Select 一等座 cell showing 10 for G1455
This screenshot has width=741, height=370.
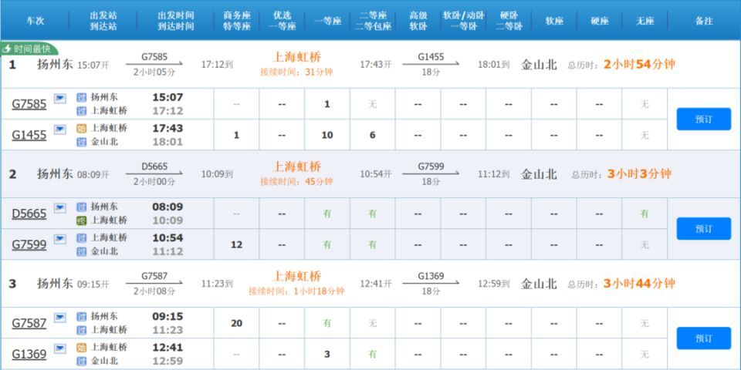[327, 135]
